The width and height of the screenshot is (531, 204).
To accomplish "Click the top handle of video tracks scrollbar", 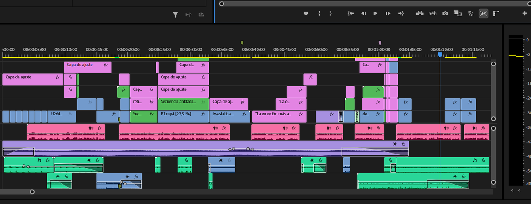I will [493, 64].
